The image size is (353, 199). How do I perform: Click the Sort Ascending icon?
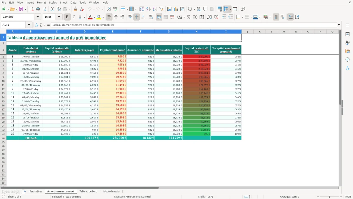149,9
